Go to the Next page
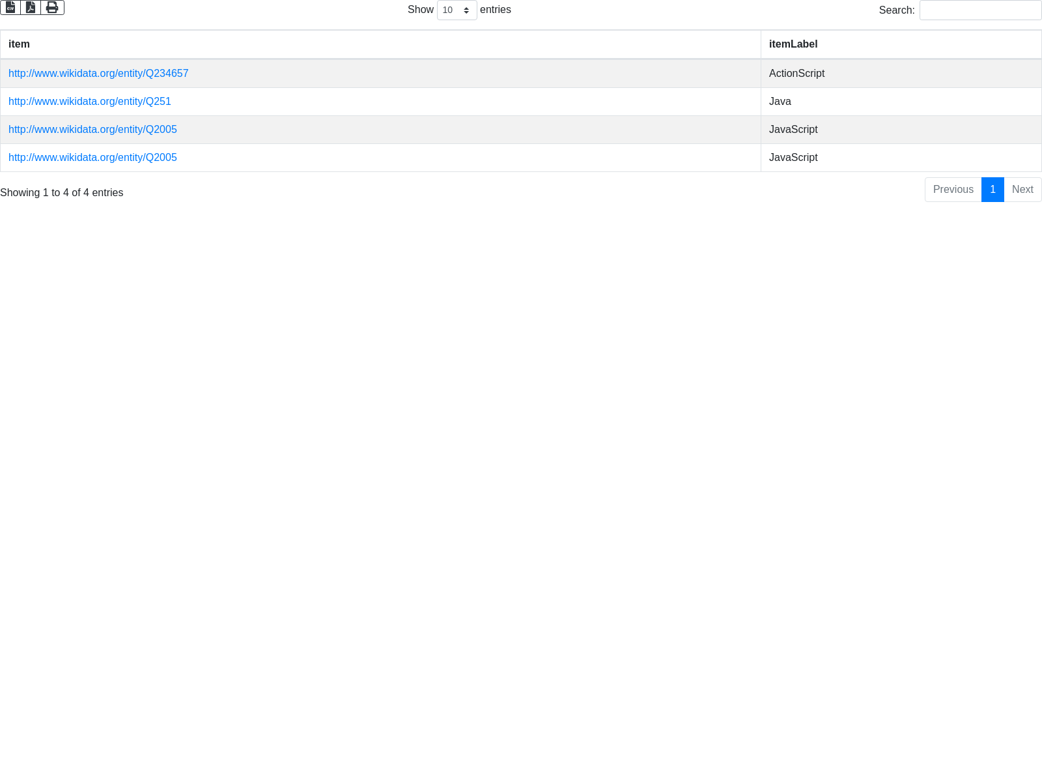 tap(1022, 190)
